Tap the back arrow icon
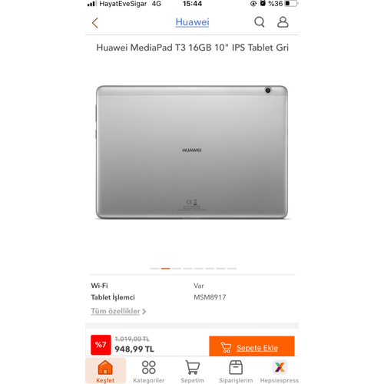 95,23
